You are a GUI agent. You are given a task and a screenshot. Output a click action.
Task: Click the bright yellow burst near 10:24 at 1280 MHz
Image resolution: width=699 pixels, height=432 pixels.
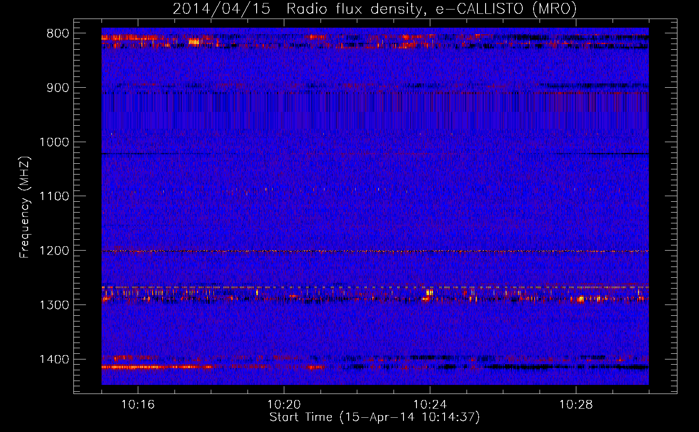point(429,292)
